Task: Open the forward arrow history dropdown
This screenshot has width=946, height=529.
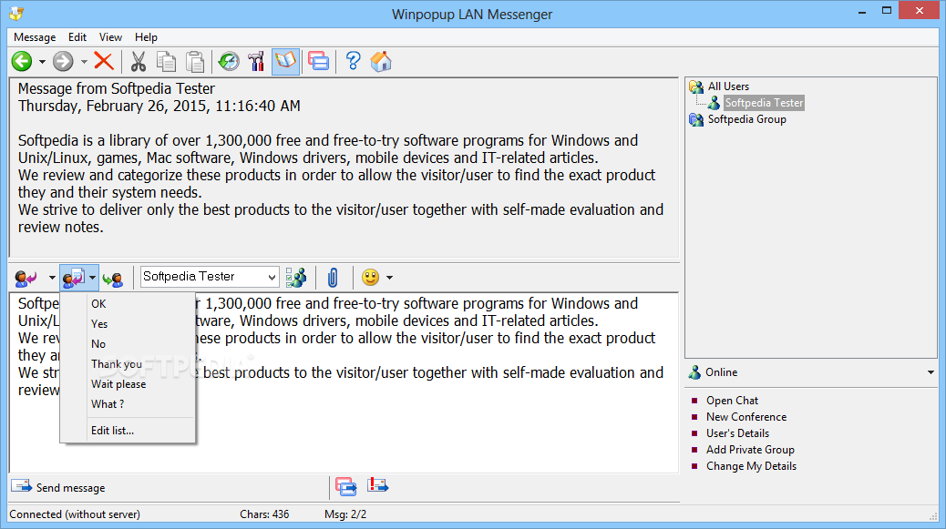Action: coord(84,61)
